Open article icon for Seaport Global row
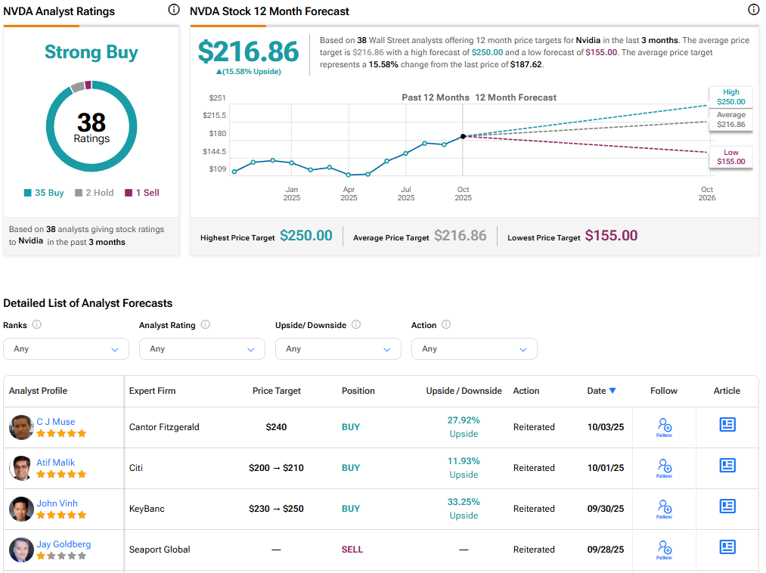 point(727,547)
